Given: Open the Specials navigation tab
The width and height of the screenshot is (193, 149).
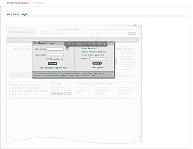Looking at the screenshot, I should point(120,40).
